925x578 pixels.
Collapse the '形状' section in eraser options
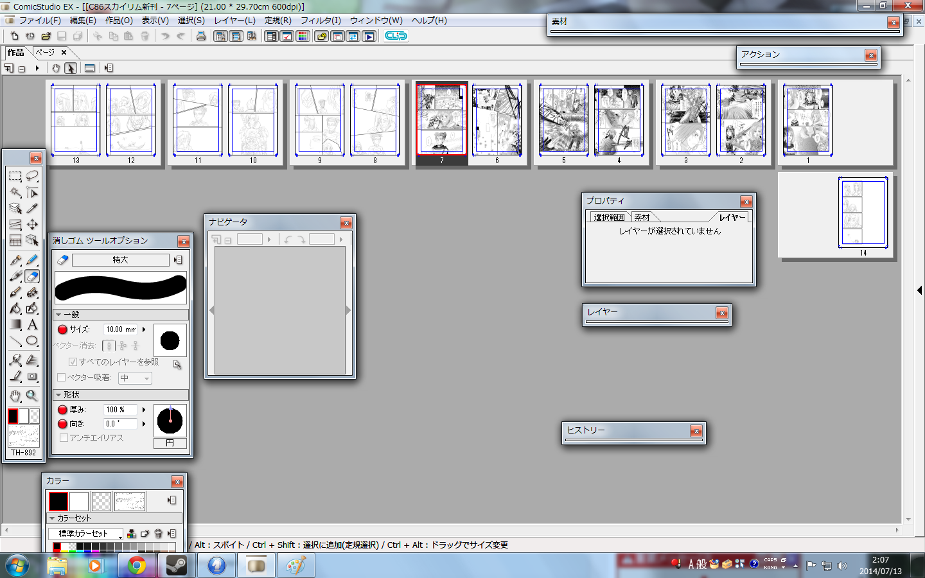click(58, 395)
